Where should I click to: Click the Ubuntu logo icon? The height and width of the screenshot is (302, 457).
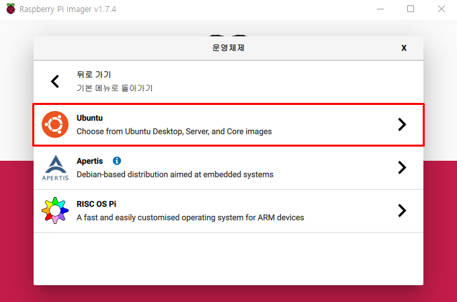tap(55, 124)
